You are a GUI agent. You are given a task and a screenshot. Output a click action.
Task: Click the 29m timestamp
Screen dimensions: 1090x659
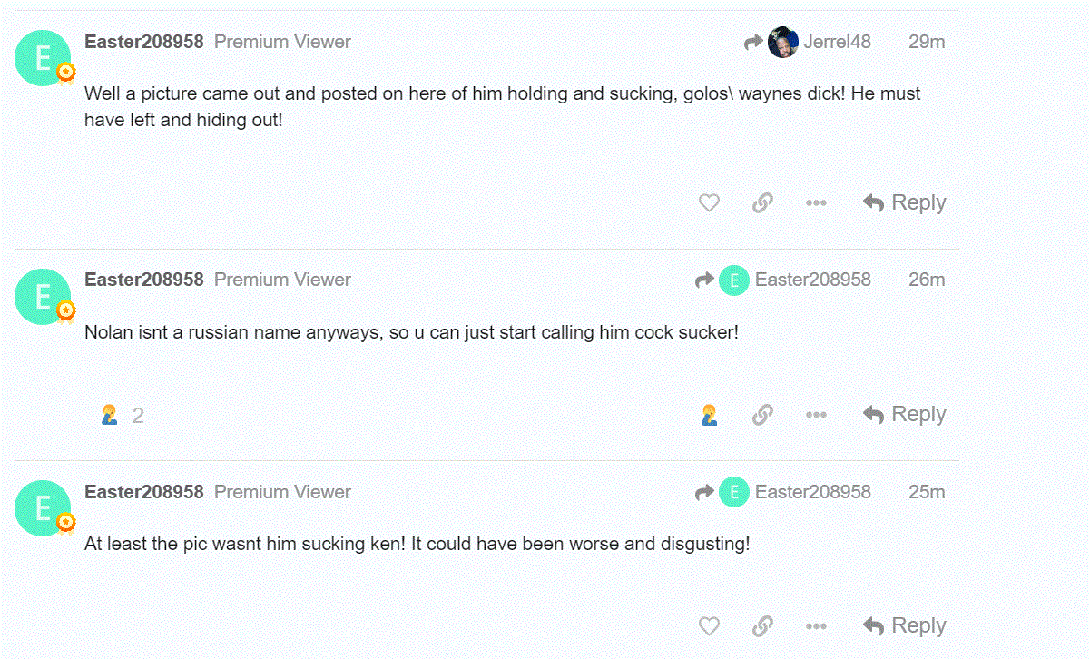point(927,42)
